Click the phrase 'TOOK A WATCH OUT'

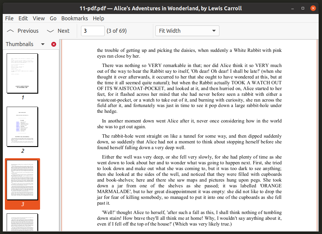pyautogui.click(x=256, y=83)
